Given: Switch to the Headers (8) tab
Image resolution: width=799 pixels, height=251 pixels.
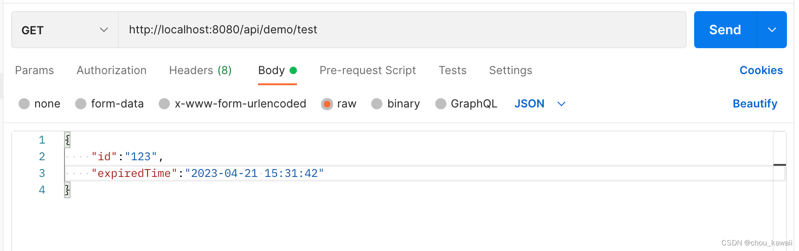Looking at the screenshot, I should tap(200, 70).
